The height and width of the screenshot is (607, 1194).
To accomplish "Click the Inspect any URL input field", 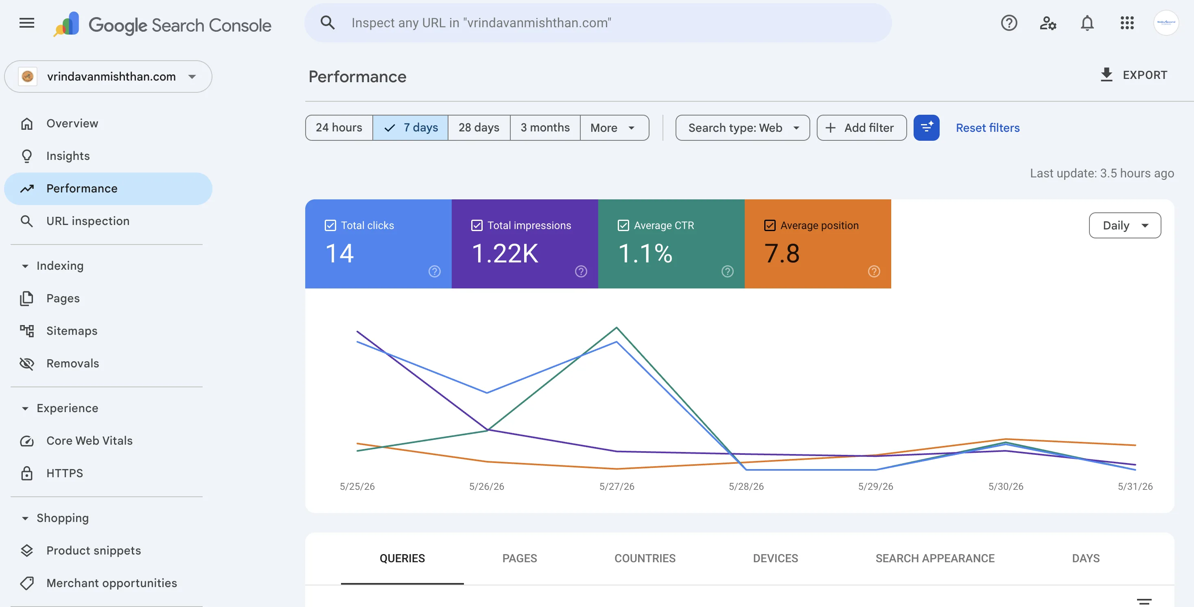I will point(598,23).
